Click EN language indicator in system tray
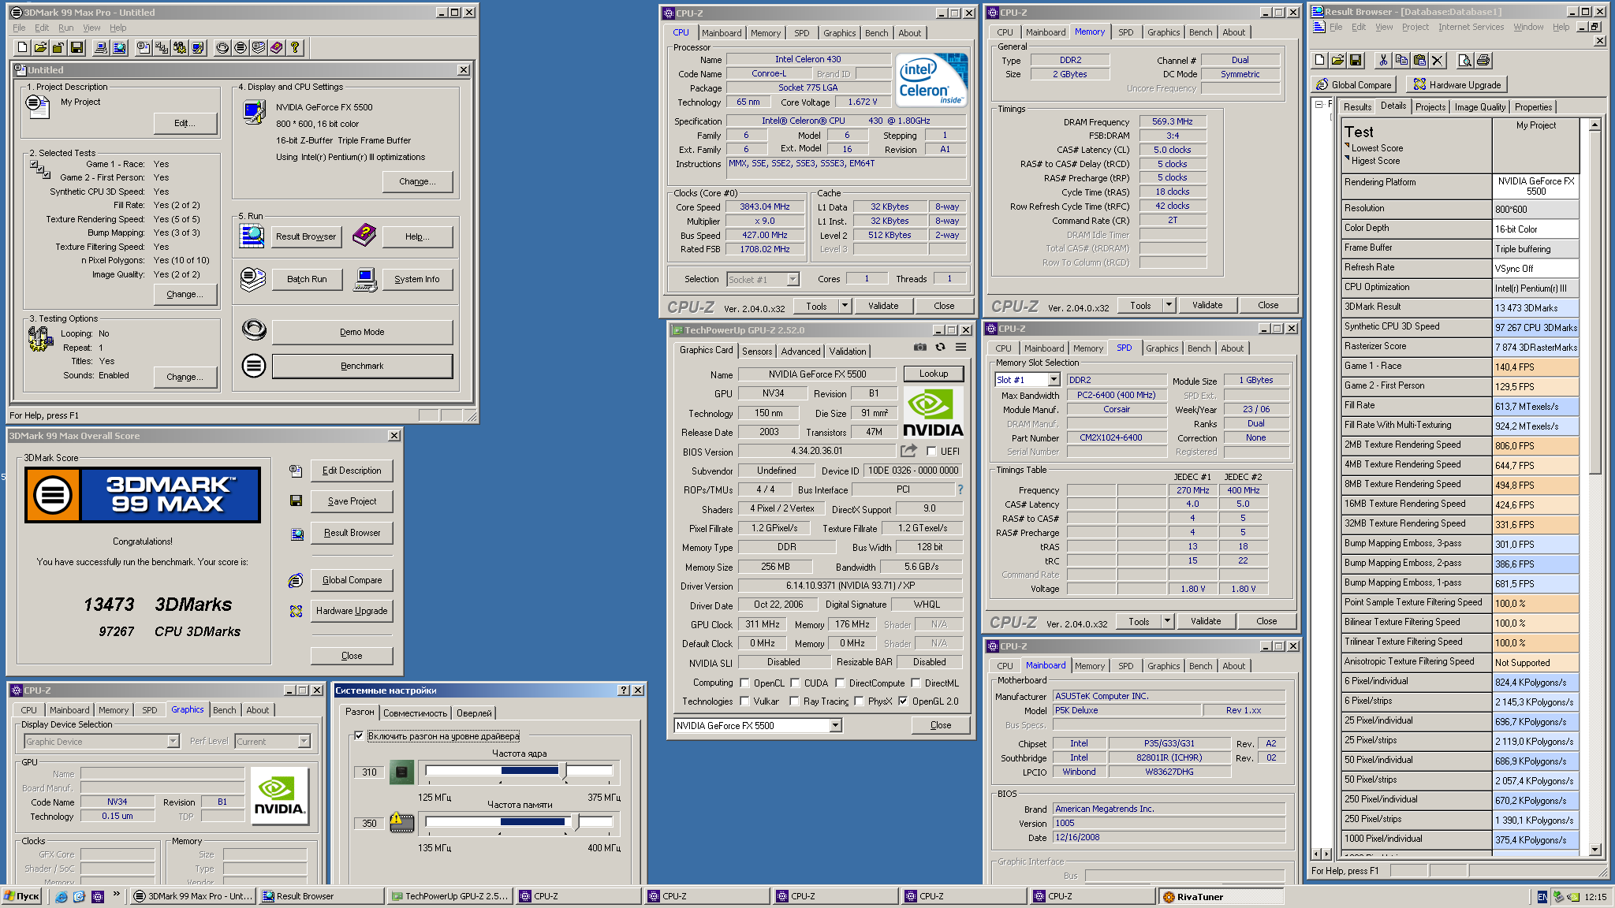 (x=1542, y=896)
